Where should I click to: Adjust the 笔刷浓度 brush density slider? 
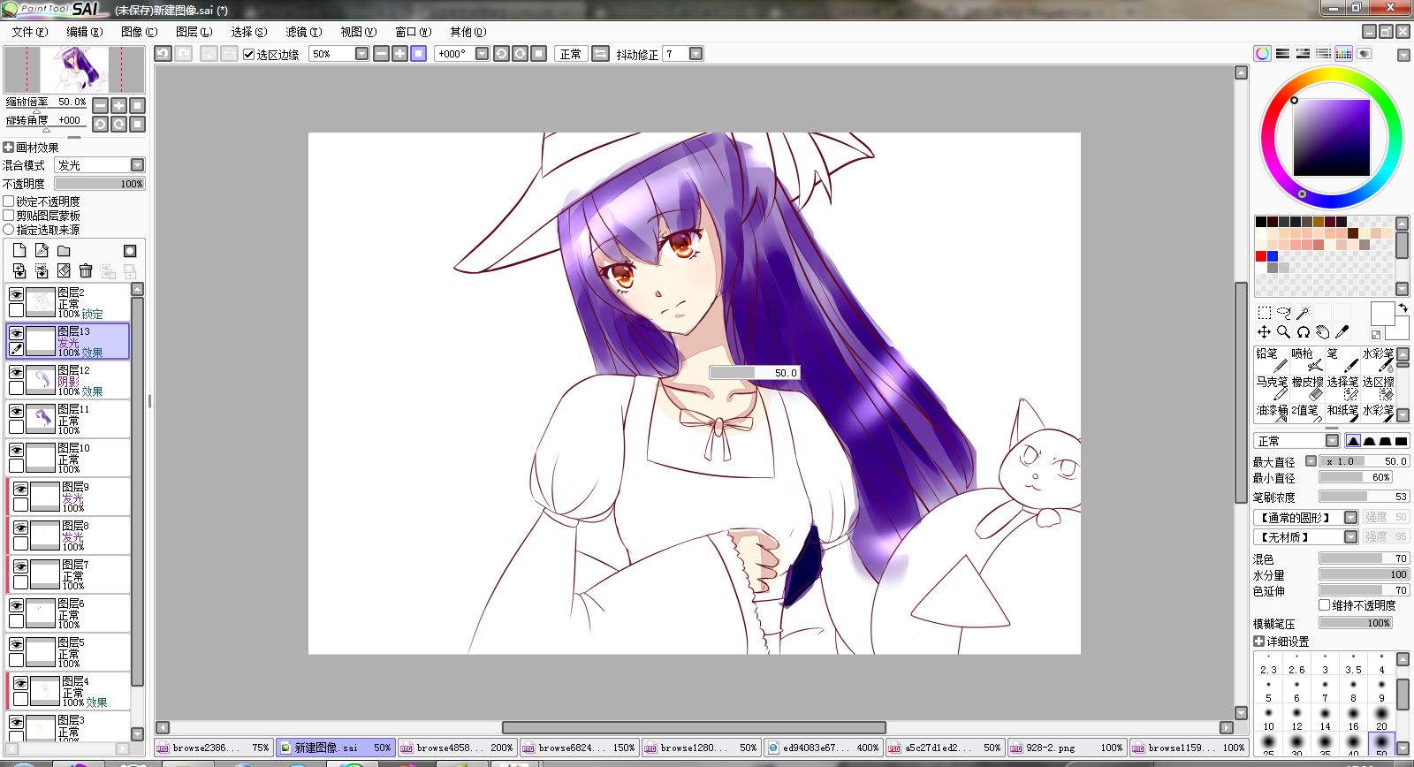(x=1364, y=497)
